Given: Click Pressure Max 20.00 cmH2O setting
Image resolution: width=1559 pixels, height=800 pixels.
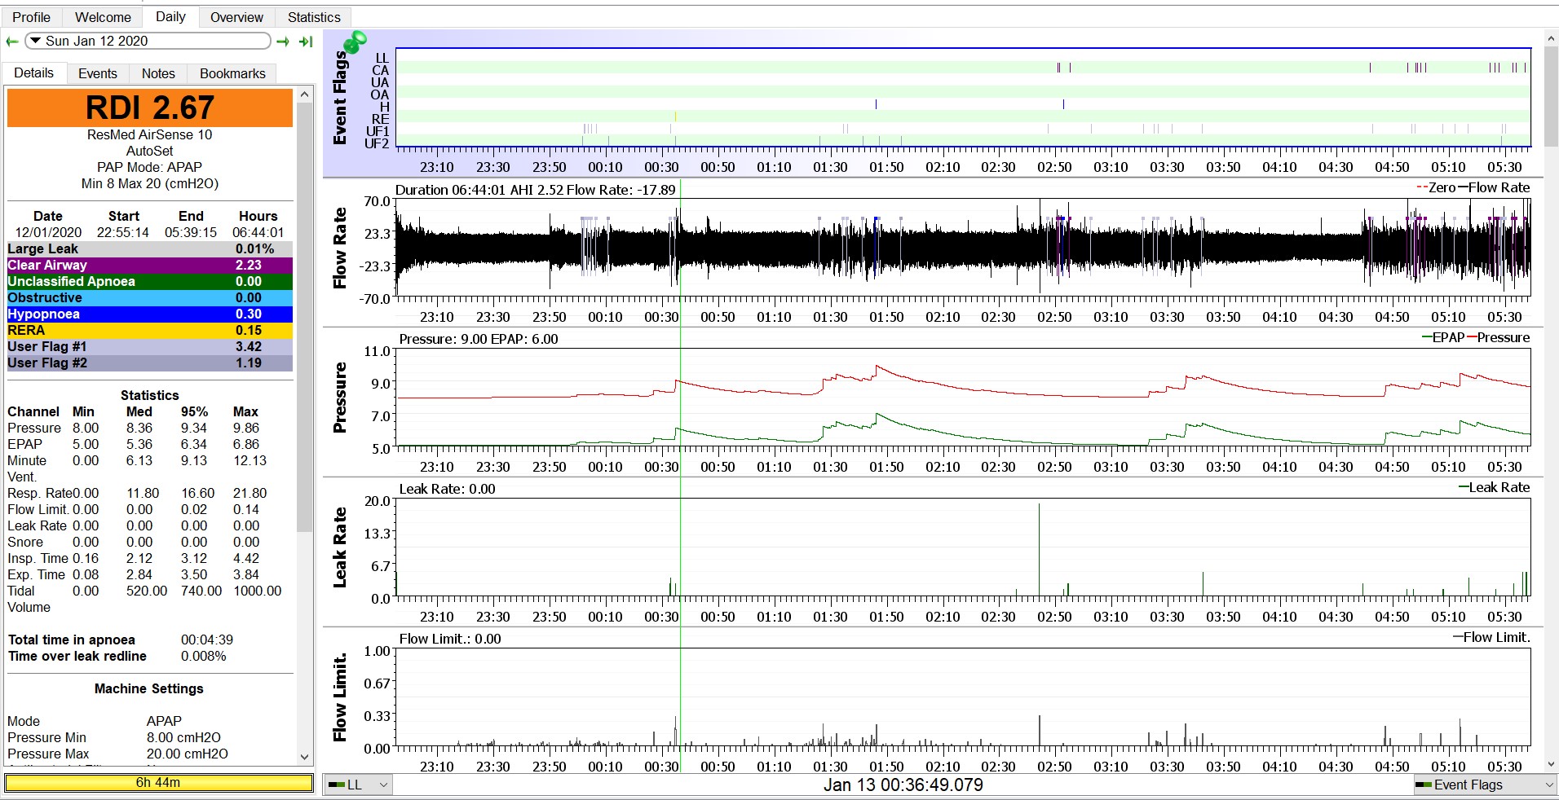Looking at the screenshot, I should [188, 754].
